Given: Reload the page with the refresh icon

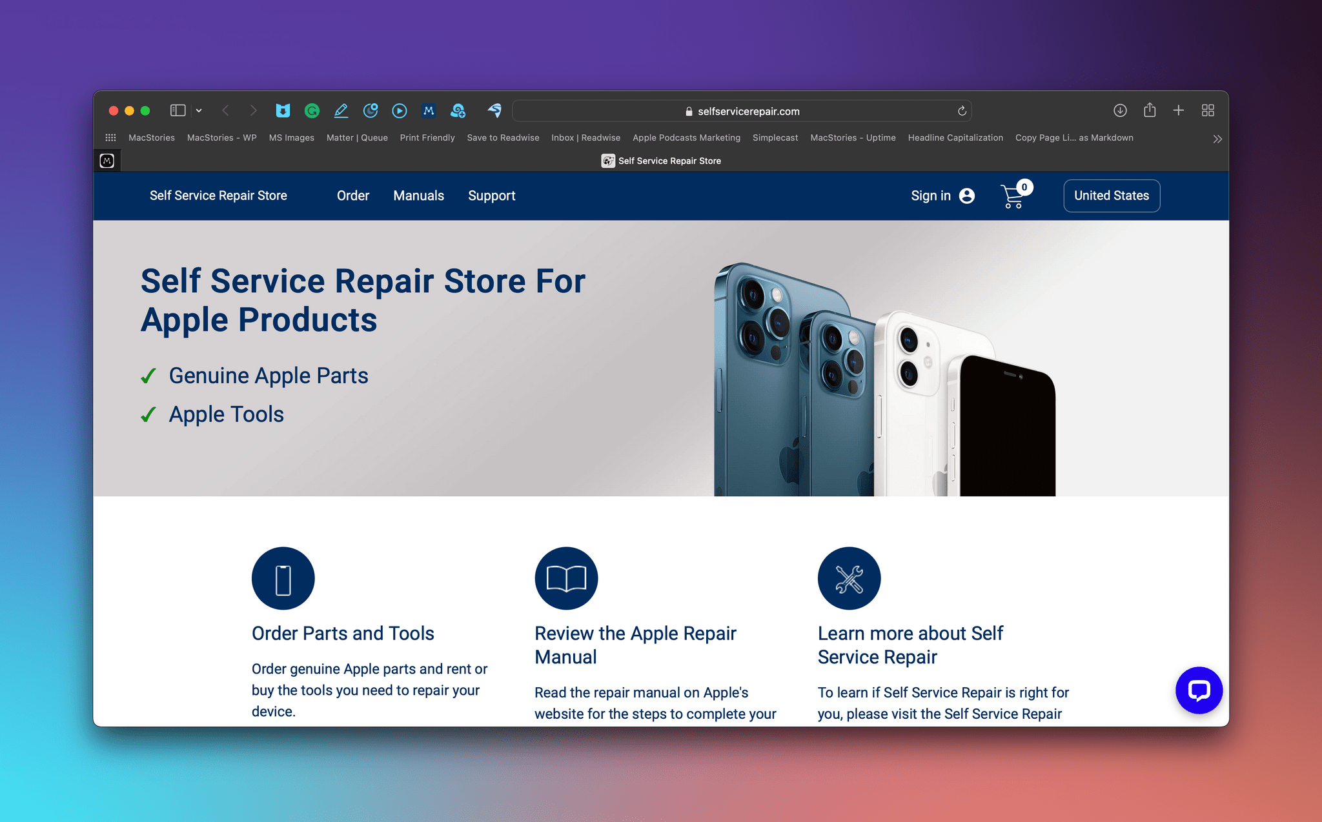Looking at the screenshot, I should pos(962,111).
